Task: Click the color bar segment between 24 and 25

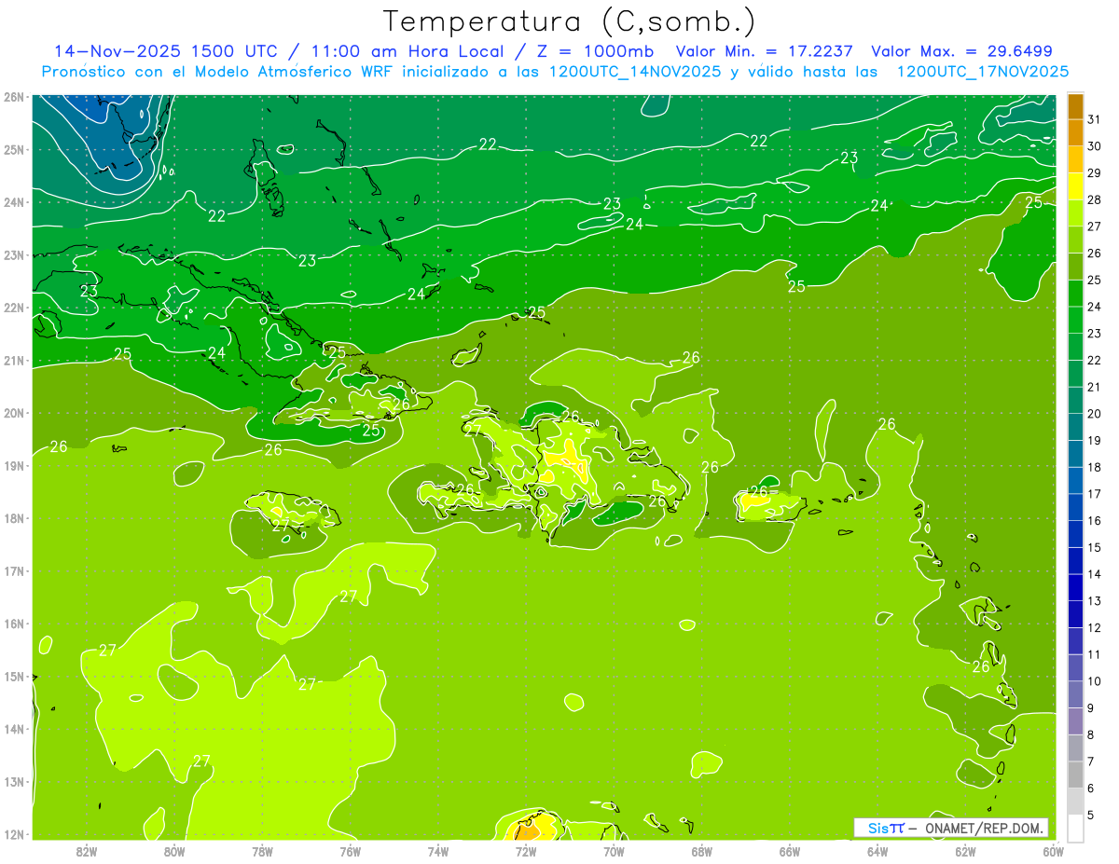Action: click(1075, 294)
